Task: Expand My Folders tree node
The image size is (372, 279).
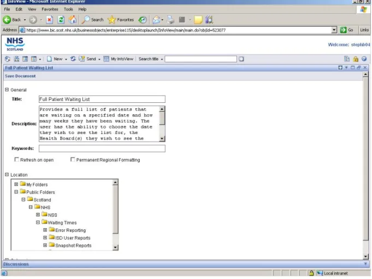Action: tap(16, 184)
